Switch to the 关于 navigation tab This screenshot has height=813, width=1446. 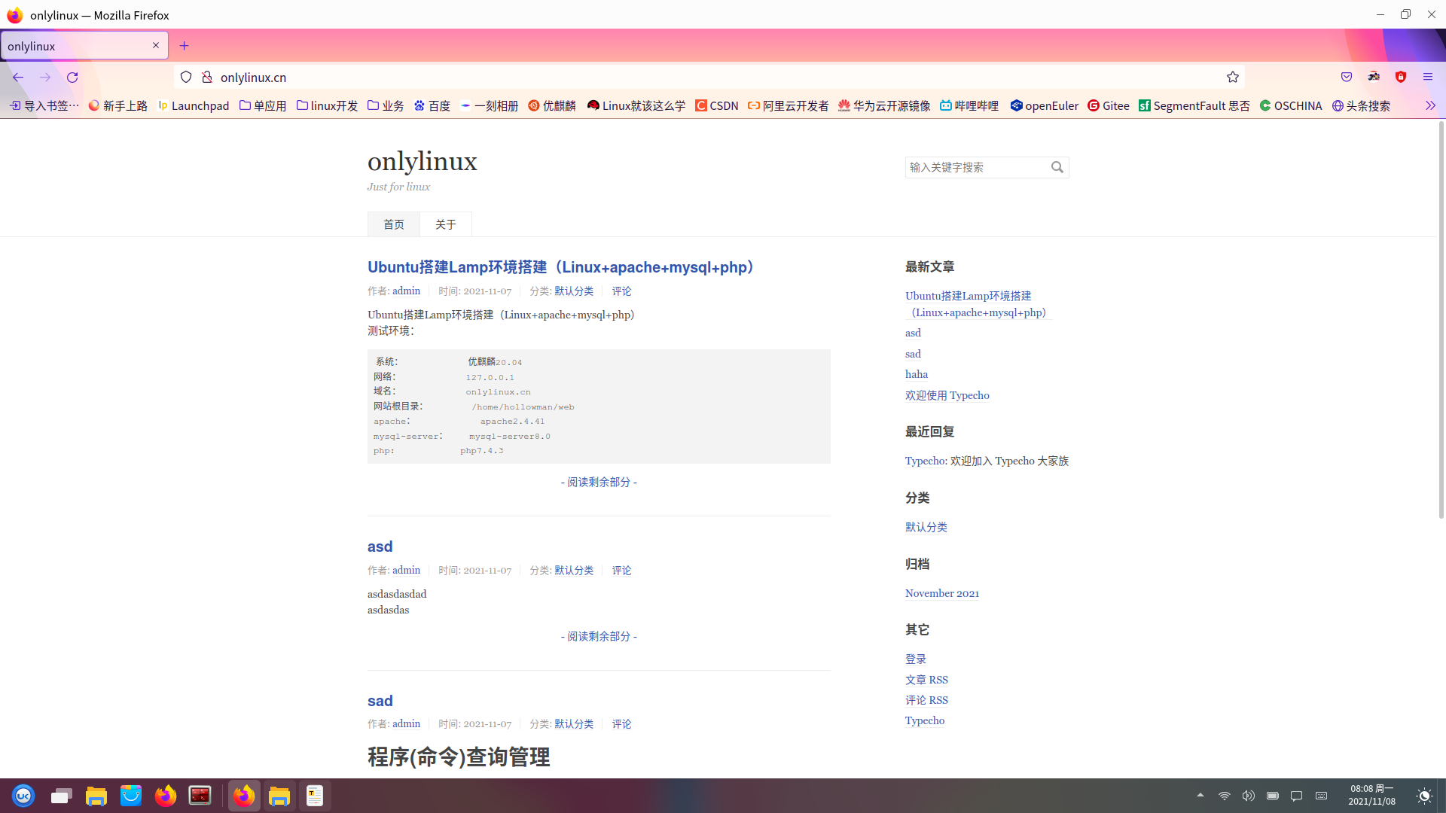(445, 224)
